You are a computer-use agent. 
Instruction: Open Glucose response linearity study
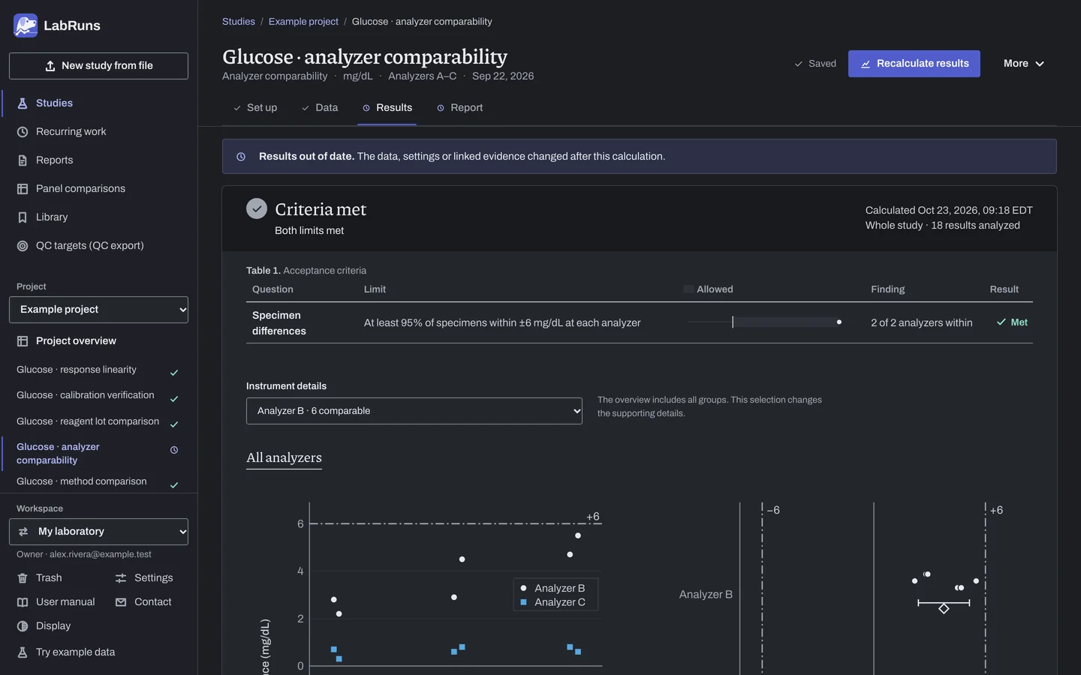(x=98, y=370)
